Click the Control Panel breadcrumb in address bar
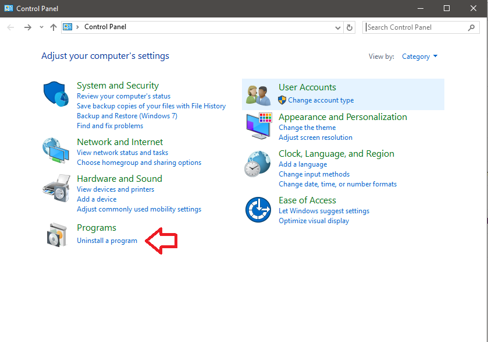Image resolution: width=488 pixels, height=342 pixels. (105, 27)
